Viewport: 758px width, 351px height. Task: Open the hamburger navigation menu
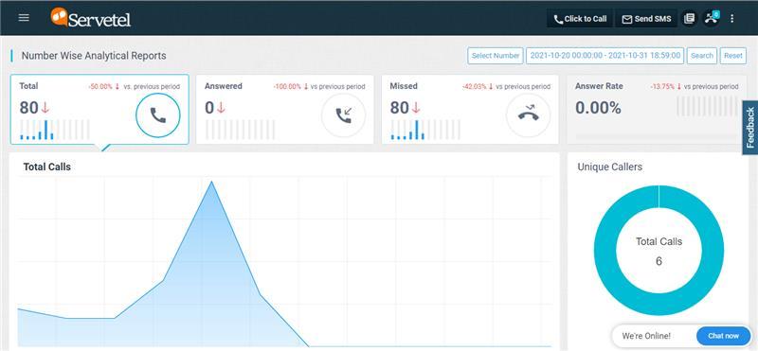(x=24, y=18)
